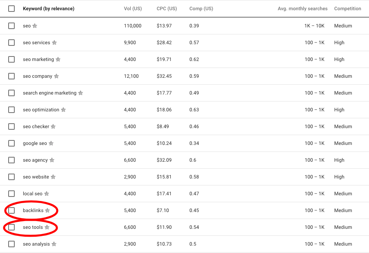Click the keyword "seo website"

pos(36,177)
